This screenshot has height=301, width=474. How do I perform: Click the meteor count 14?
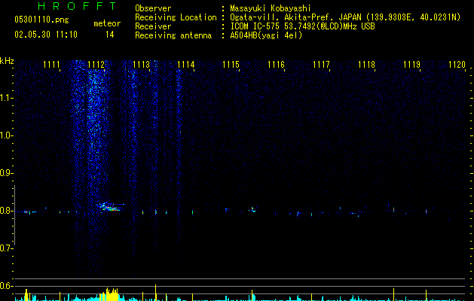pos(110,35)
